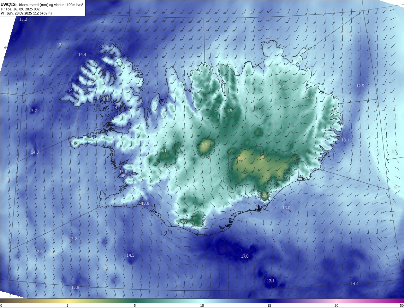The height and width of the screenshot is (308, 404).
Task: Select the 14.9 value over the Westfjords
Action: [x=72, y=91]
